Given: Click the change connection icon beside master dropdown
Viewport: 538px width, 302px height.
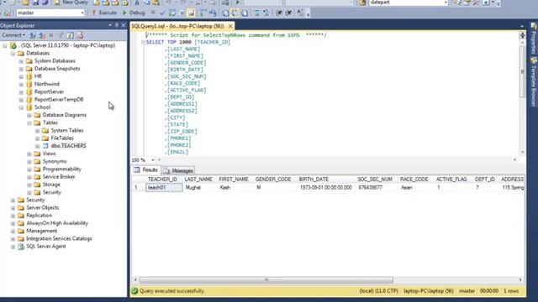Looking at the screenshot, I should 8,13.
